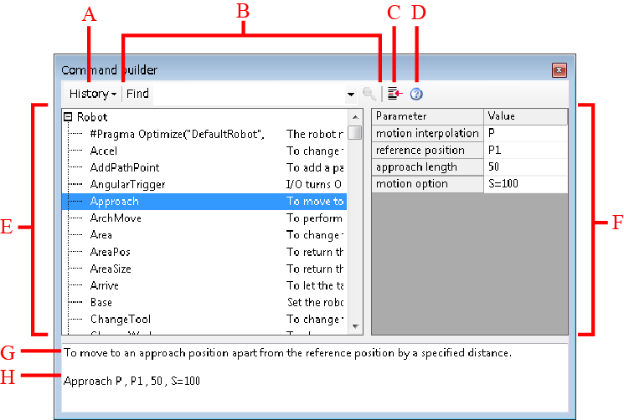Edit the reference position value P1

[525, 151]
